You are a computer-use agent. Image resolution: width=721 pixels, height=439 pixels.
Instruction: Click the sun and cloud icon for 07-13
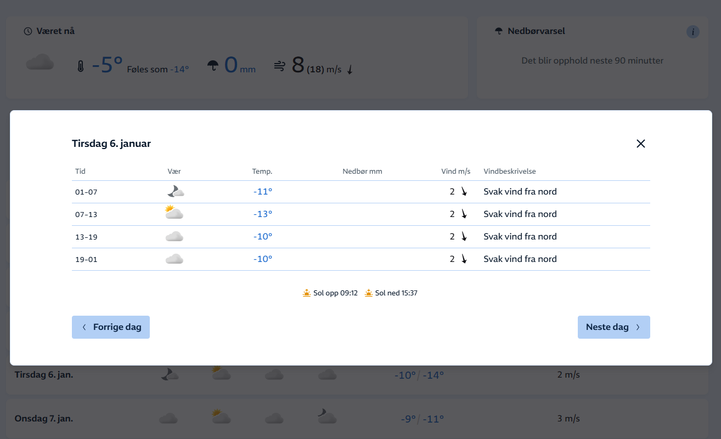(174, 213)
